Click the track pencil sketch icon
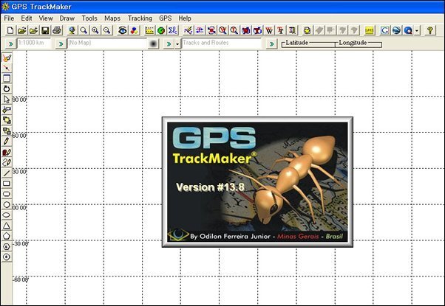The image size is (445, 306). (x=188, y=30)
